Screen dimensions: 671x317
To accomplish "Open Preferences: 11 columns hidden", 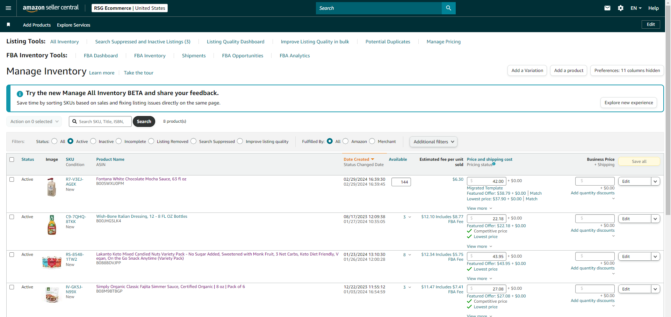I will [627, 71].
